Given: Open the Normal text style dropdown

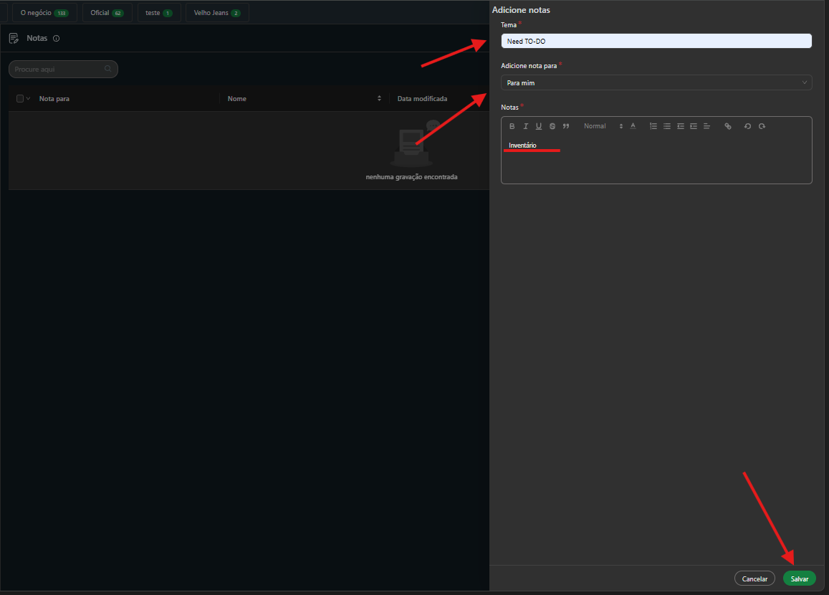Looking at the screenshot, I should (x=603, y=126).
